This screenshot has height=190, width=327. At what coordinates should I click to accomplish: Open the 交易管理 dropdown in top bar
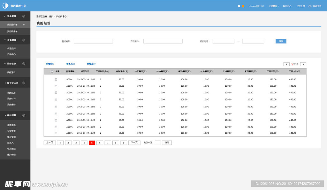pos(274,6)
